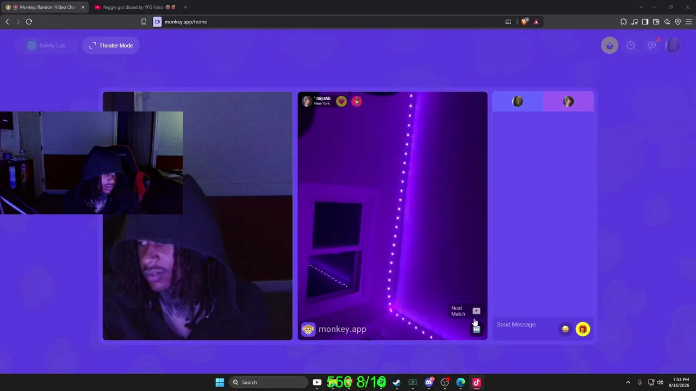Open Steam from the taskbar

coord(396,382)
